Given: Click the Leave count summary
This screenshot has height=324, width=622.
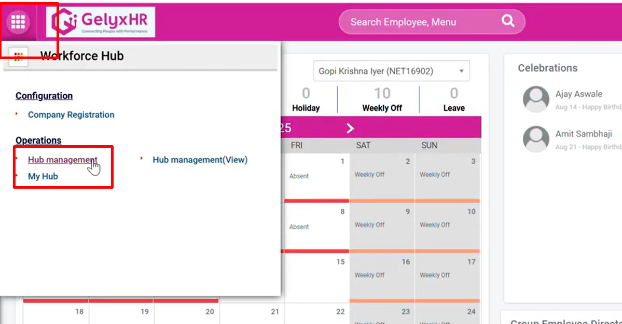Looking at the screenshot, I should click(x=454, y=100).
